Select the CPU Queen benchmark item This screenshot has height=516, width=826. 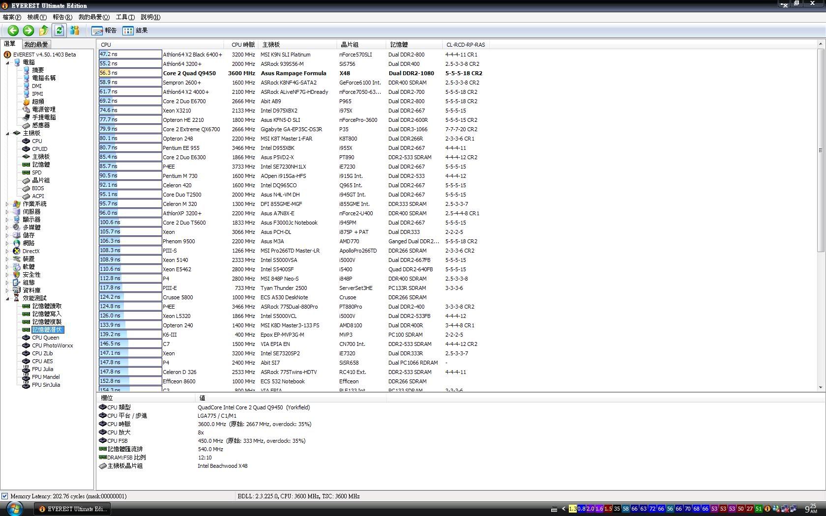click(45, 338)
